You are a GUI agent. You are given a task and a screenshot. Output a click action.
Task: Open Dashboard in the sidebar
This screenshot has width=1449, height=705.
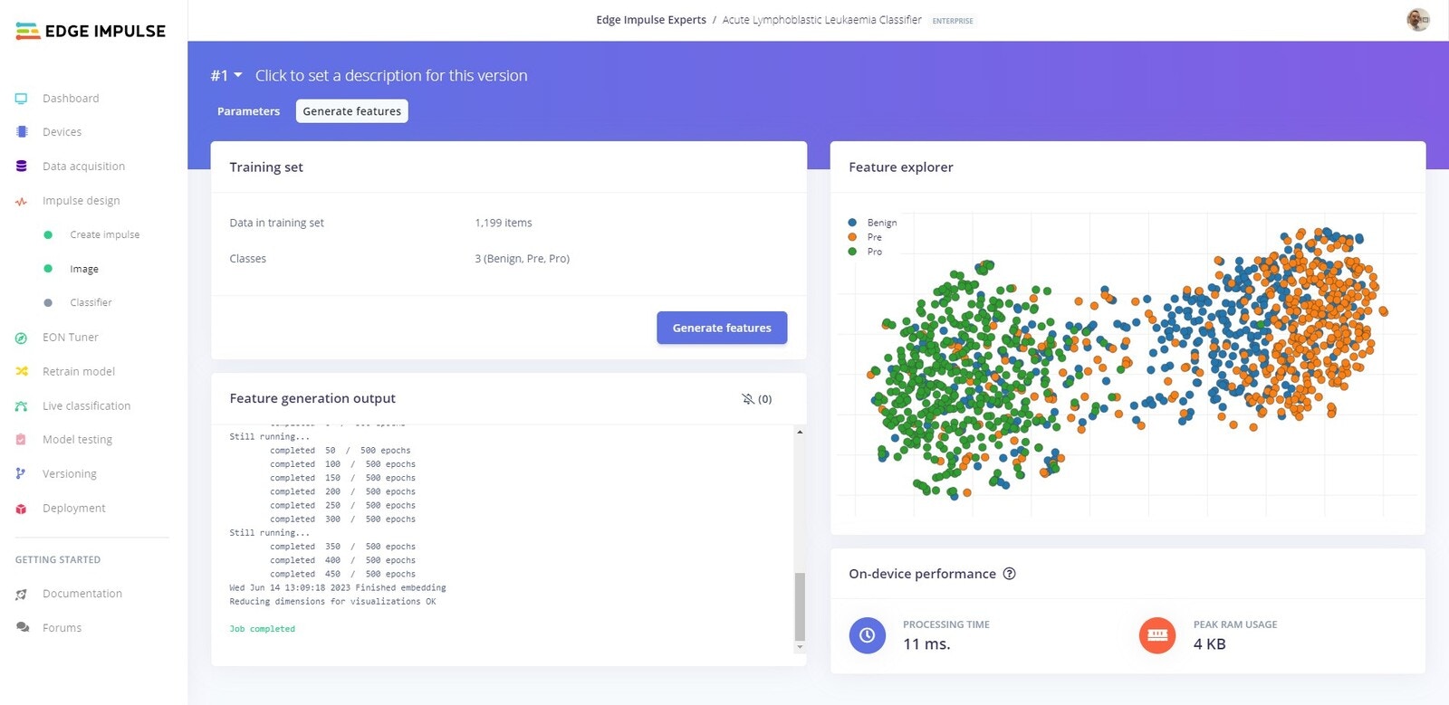tap(71, 99)
